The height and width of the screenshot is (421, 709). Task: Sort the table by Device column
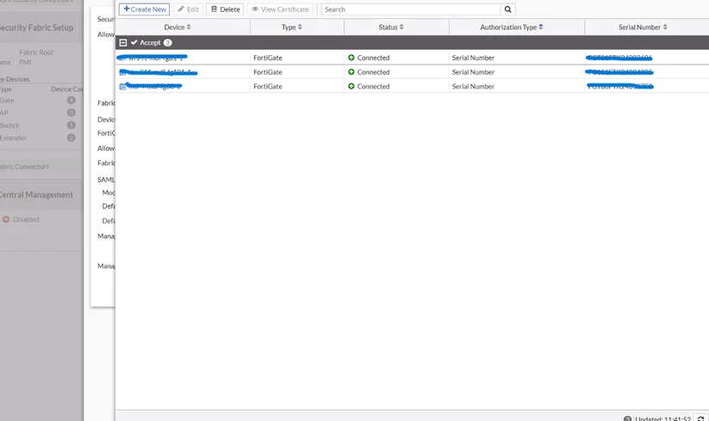tap(177, 27)
